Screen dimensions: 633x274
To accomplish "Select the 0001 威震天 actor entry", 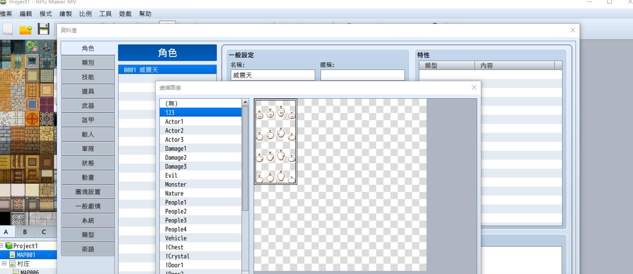I will coord(167,70).
